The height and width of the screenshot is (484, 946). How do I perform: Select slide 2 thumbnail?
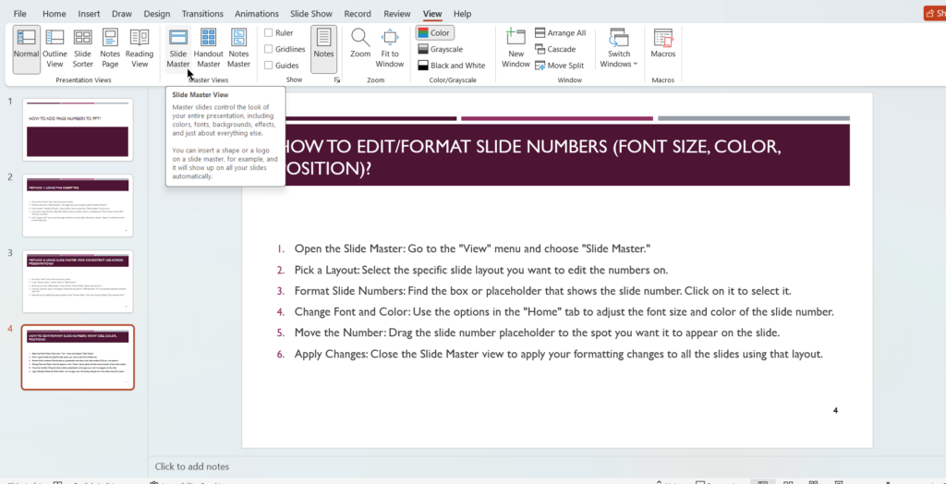(x=78, y=205)
